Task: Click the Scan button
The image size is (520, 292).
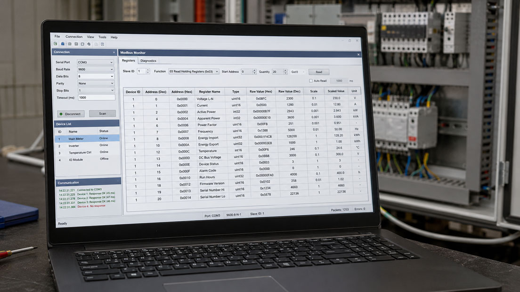Action: (103, 114)
